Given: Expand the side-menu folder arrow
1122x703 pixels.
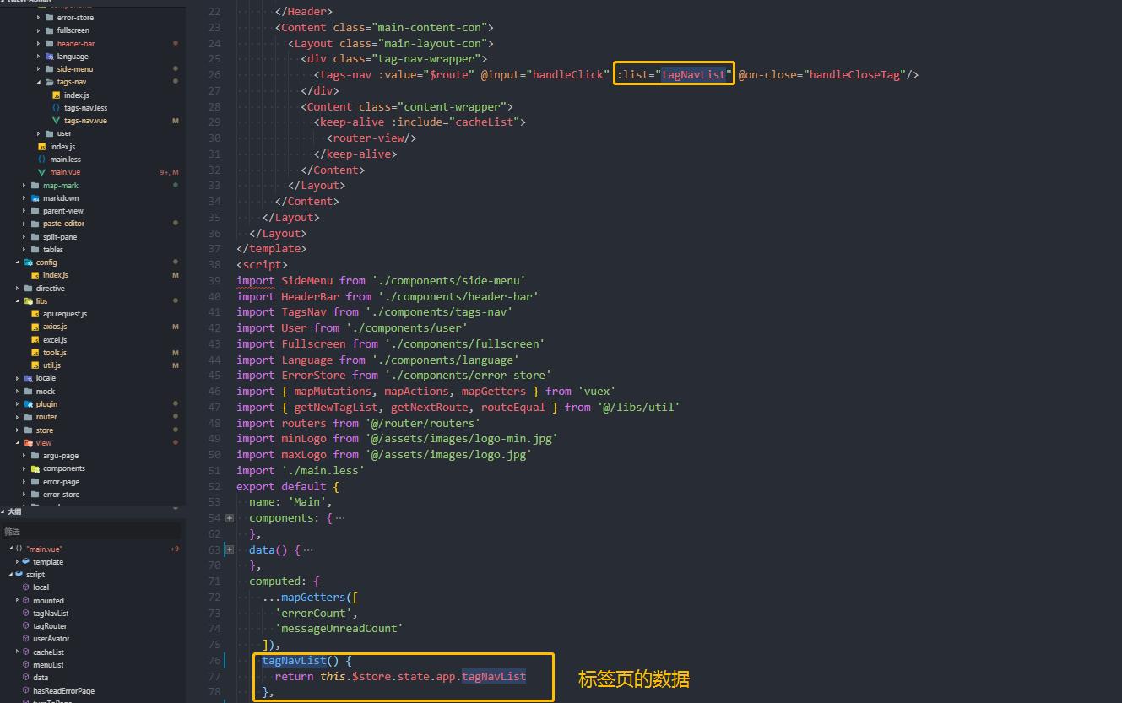Looking at the screenshot, I should pyautogui.click(x=39, y=69).
